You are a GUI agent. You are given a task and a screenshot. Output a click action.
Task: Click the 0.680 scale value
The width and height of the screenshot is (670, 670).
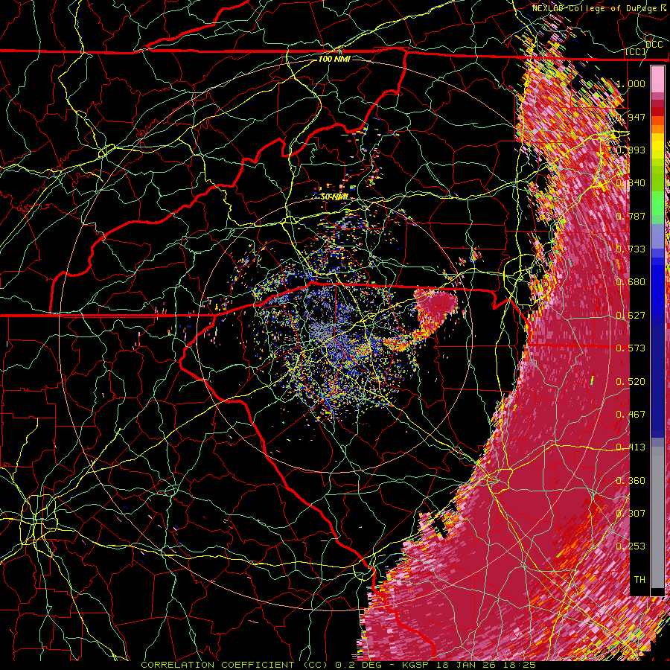[x=631, y=282]
